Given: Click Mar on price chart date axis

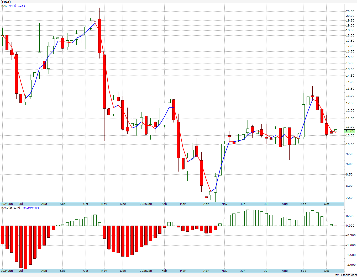Looking at the screenshot, I should click(183, 204).
